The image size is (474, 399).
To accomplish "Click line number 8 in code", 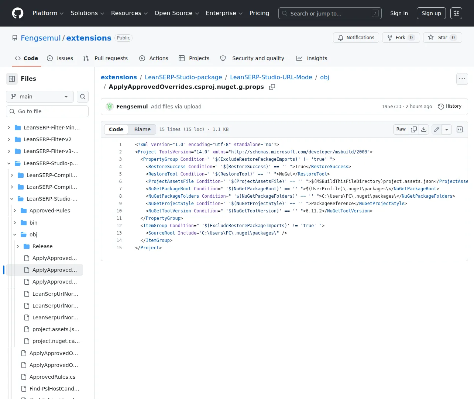I will pos(120,196).
